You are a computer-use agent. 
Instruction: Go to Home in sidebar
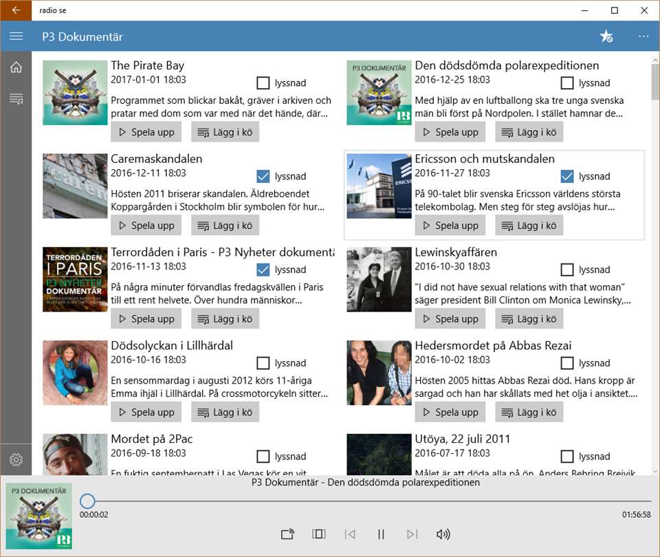point(16,67)
